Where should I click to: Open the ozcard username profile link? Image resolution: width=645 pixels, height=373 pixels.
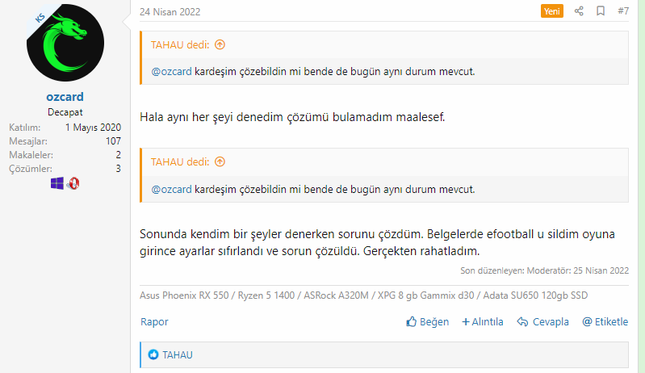coord(65,97)
